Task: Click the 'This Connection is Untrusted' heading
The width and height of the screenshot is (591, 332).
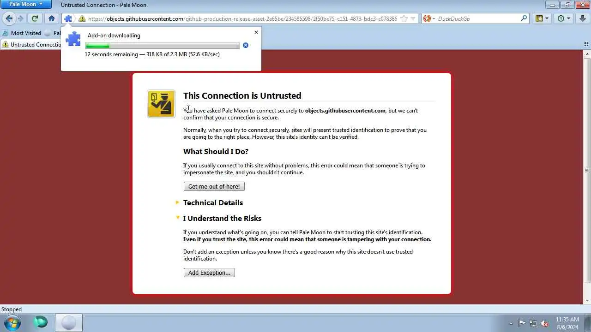Action: [x=242, y=95]
